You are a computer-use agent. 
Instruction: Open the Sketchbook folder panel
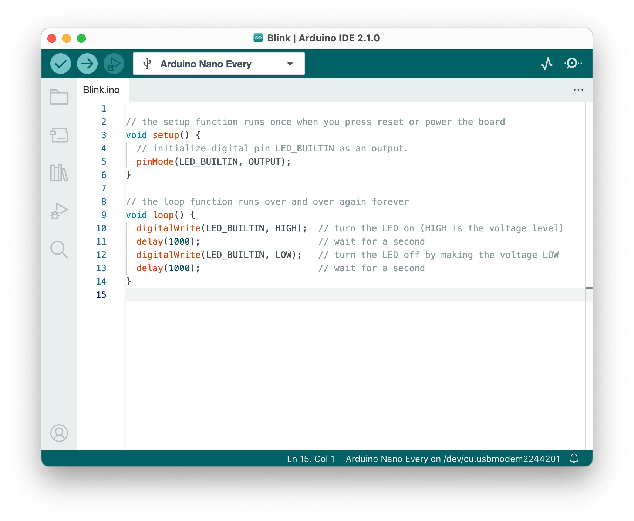(x=59, y=97)
